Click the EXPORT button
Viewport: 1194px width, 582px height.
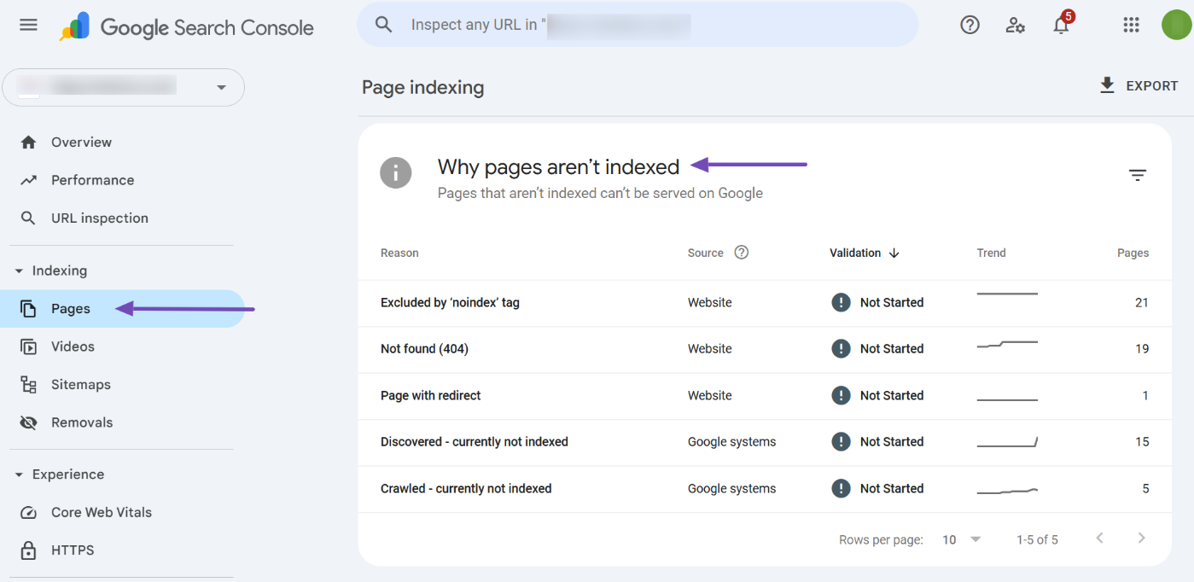click(x=1139, y=85)
